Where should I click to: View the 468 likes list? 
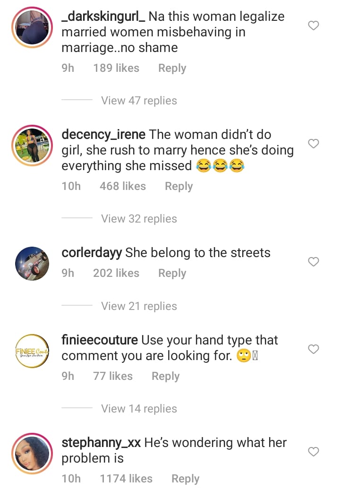123,186
